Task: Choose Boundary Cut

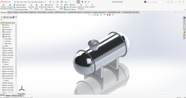Action: pos(50,9)
